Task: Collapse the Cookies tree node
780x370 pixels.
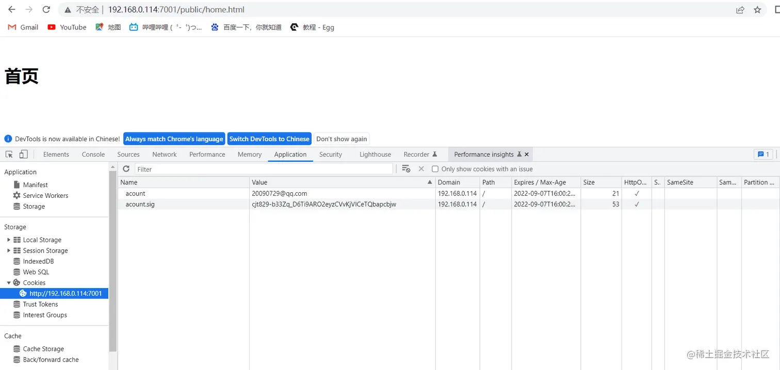Action: [x=9, y=282]
